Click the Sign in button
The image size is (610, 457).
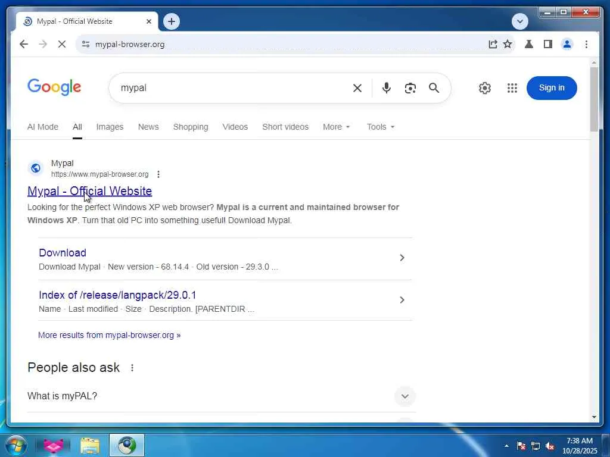pos(552,88)
